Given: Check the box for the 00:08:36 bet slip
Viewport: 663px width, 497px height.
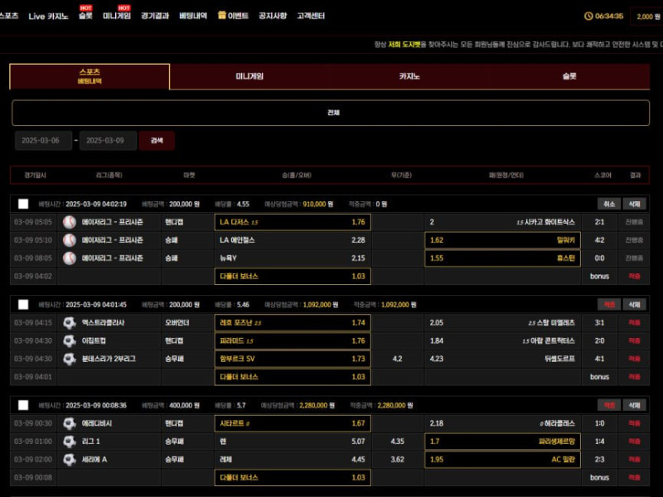Looking at the screenshot, I should point(23,406).
